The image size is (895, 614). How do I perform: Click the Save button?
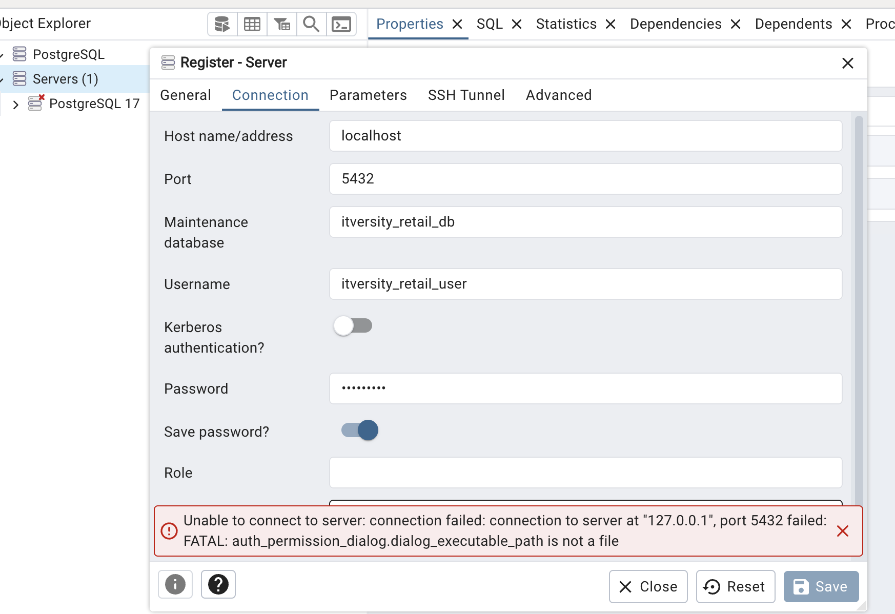tap(821, 586)
